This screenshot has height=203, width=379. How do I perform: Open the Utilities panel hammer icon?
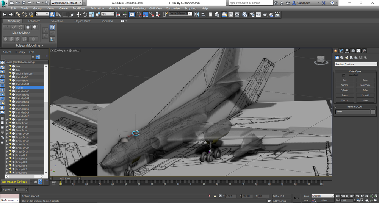tap(364, 51)
